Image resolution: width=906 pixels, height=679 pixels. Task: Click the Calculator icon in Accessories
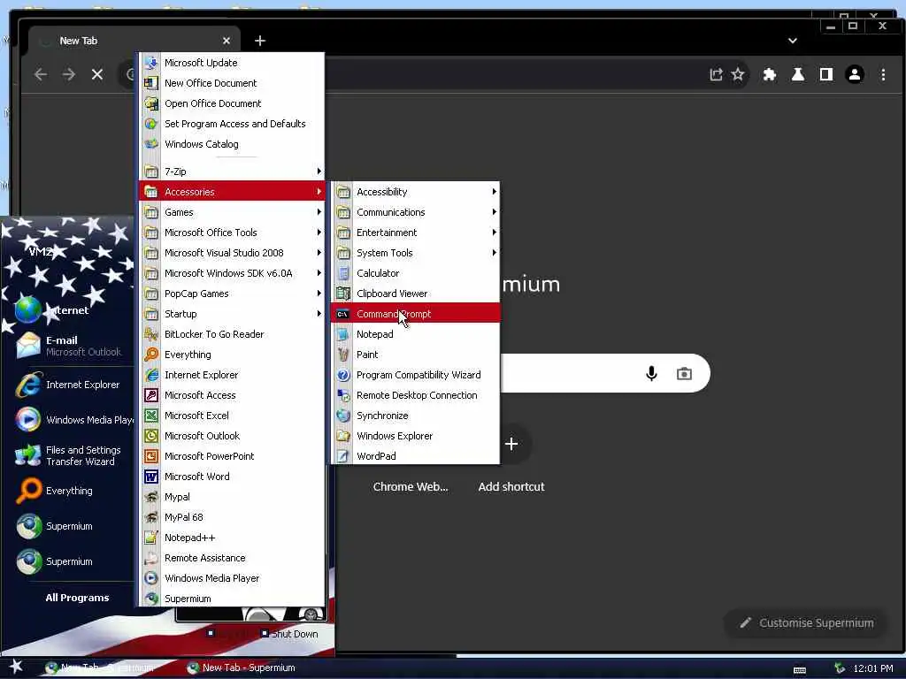[x=343, y=273]
